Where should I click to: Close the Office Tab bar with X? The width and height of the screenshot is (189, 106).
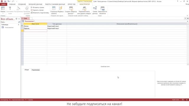[x=188, y=18]
